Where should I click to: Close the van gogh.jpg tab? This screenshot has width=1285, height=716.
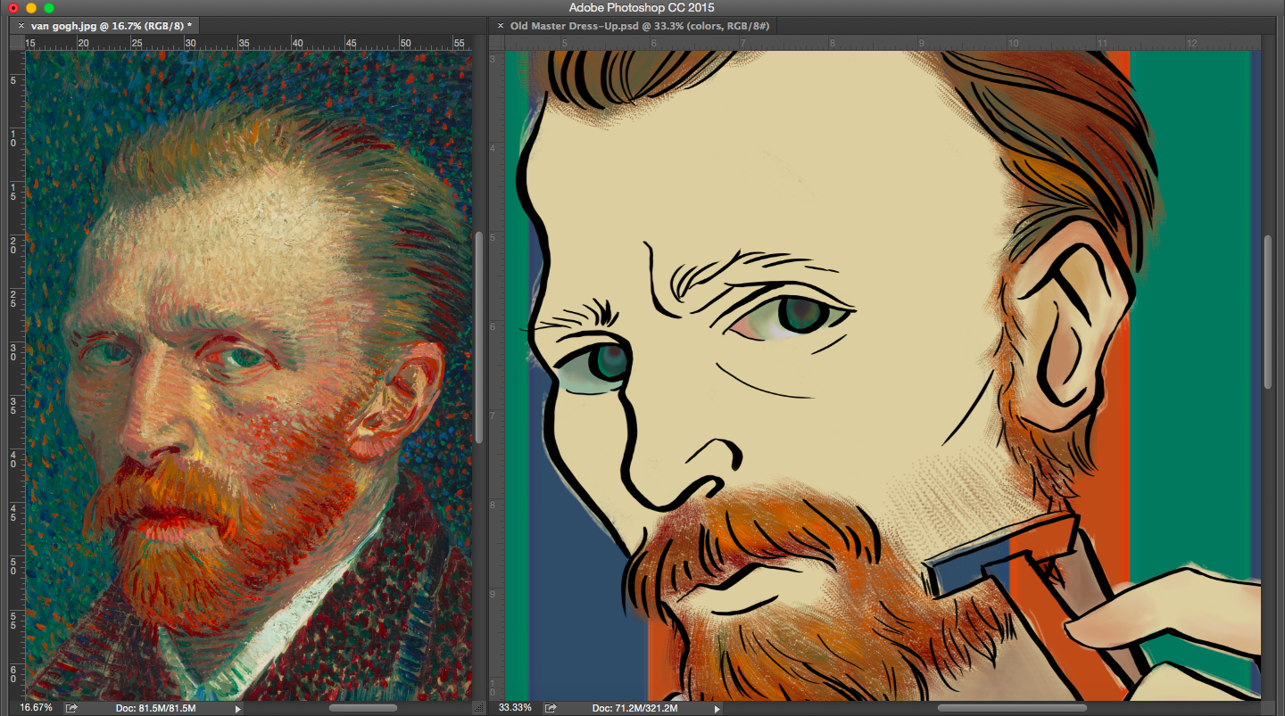[21, 27]
